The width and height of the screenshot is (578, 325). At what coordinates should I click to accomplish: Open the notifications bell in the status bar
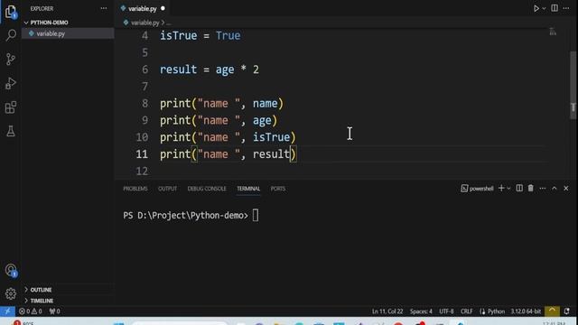[x=566, y=311]
